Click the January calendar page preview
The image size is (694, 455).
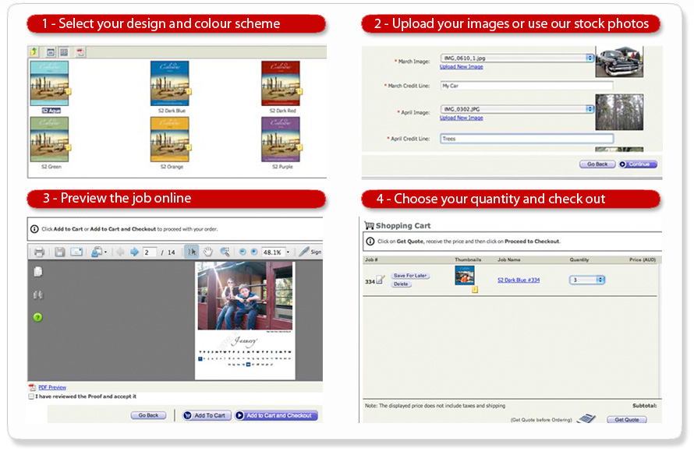tap(245, 320)
